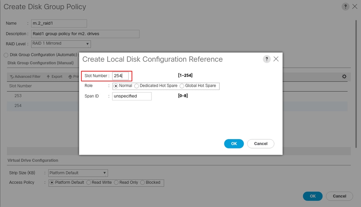The width and height of the screenshot is (361, 207).
Task: Open help for Create Disk Group Policy
Action: pyautogui.click(x=345, y=7)
